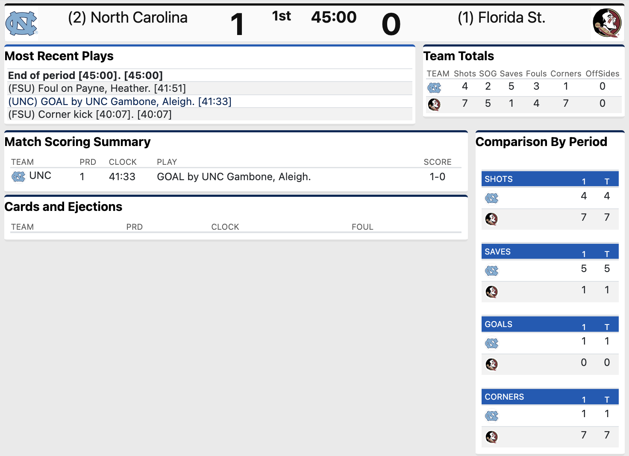Click the Fouls column header
This screenshot has height=456, width=629.
click(x=536, y=73)
